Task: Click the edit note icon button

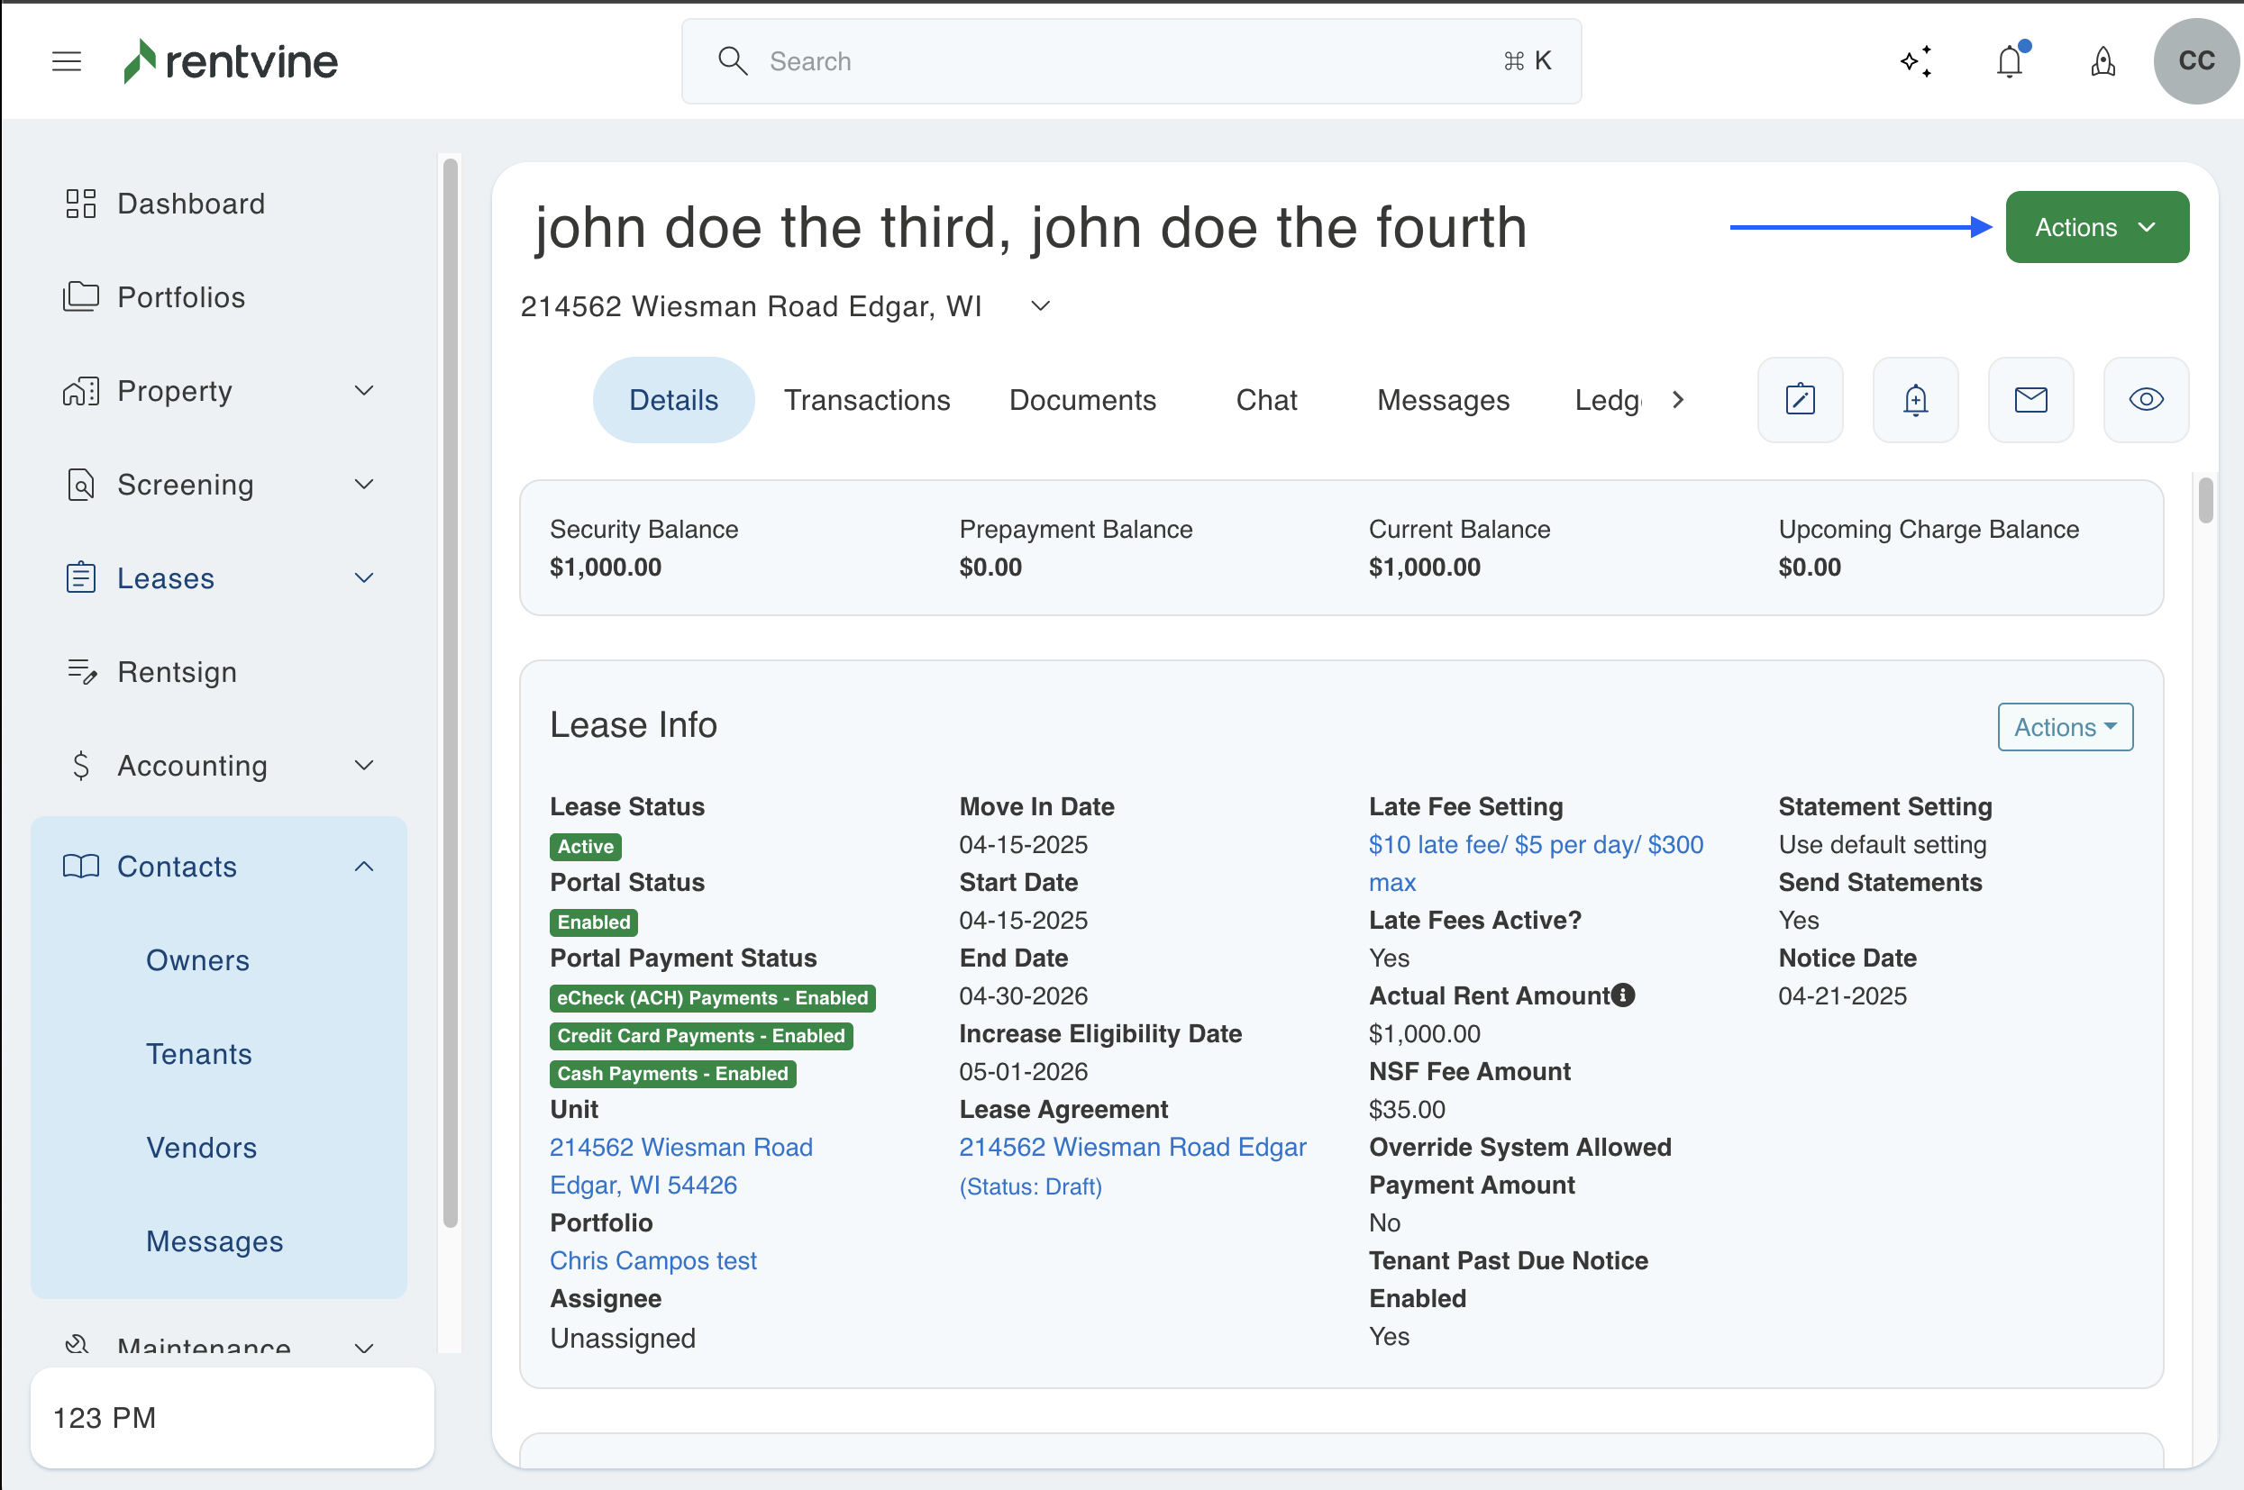Action: pyautogui.click(x=1799, y=400)
